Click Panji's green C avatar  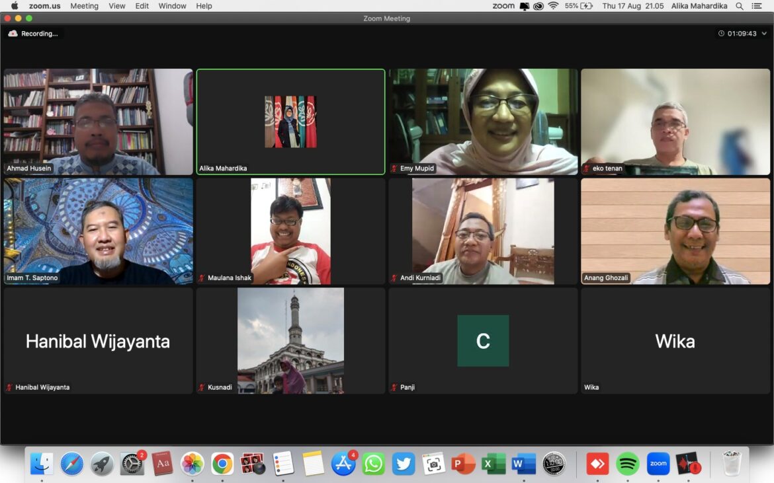coord(483,340)
